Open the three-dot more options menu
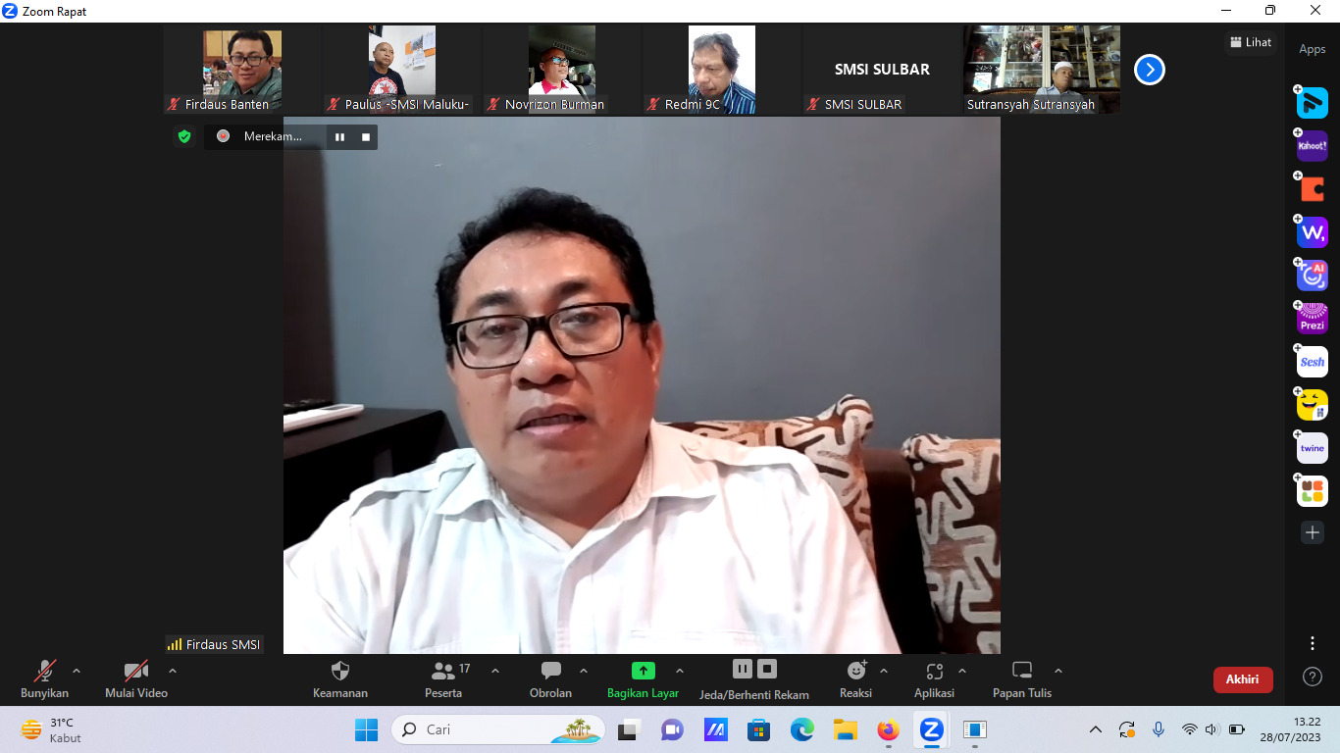The image size is (1340, 753). pos(1312,644)
